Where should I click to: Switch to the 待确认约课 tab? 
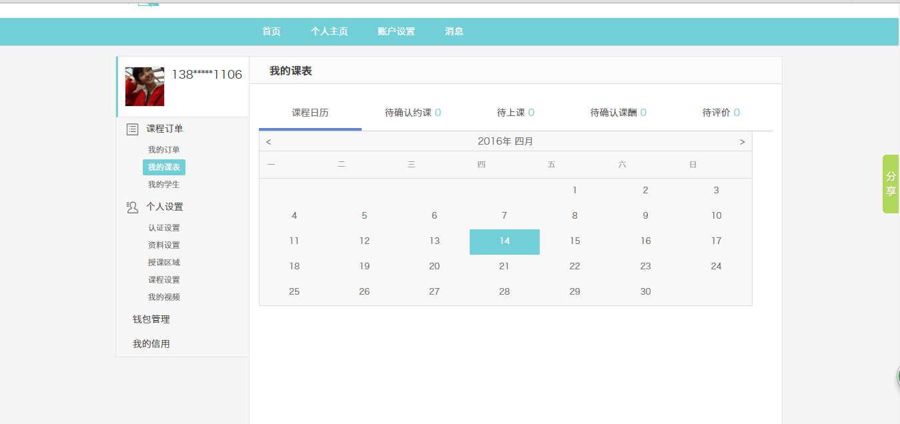coord(412,113)
